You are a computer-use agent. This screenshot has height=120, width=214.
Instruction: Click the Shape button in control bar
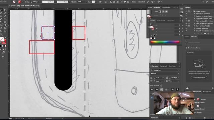(x=133, y=2)
